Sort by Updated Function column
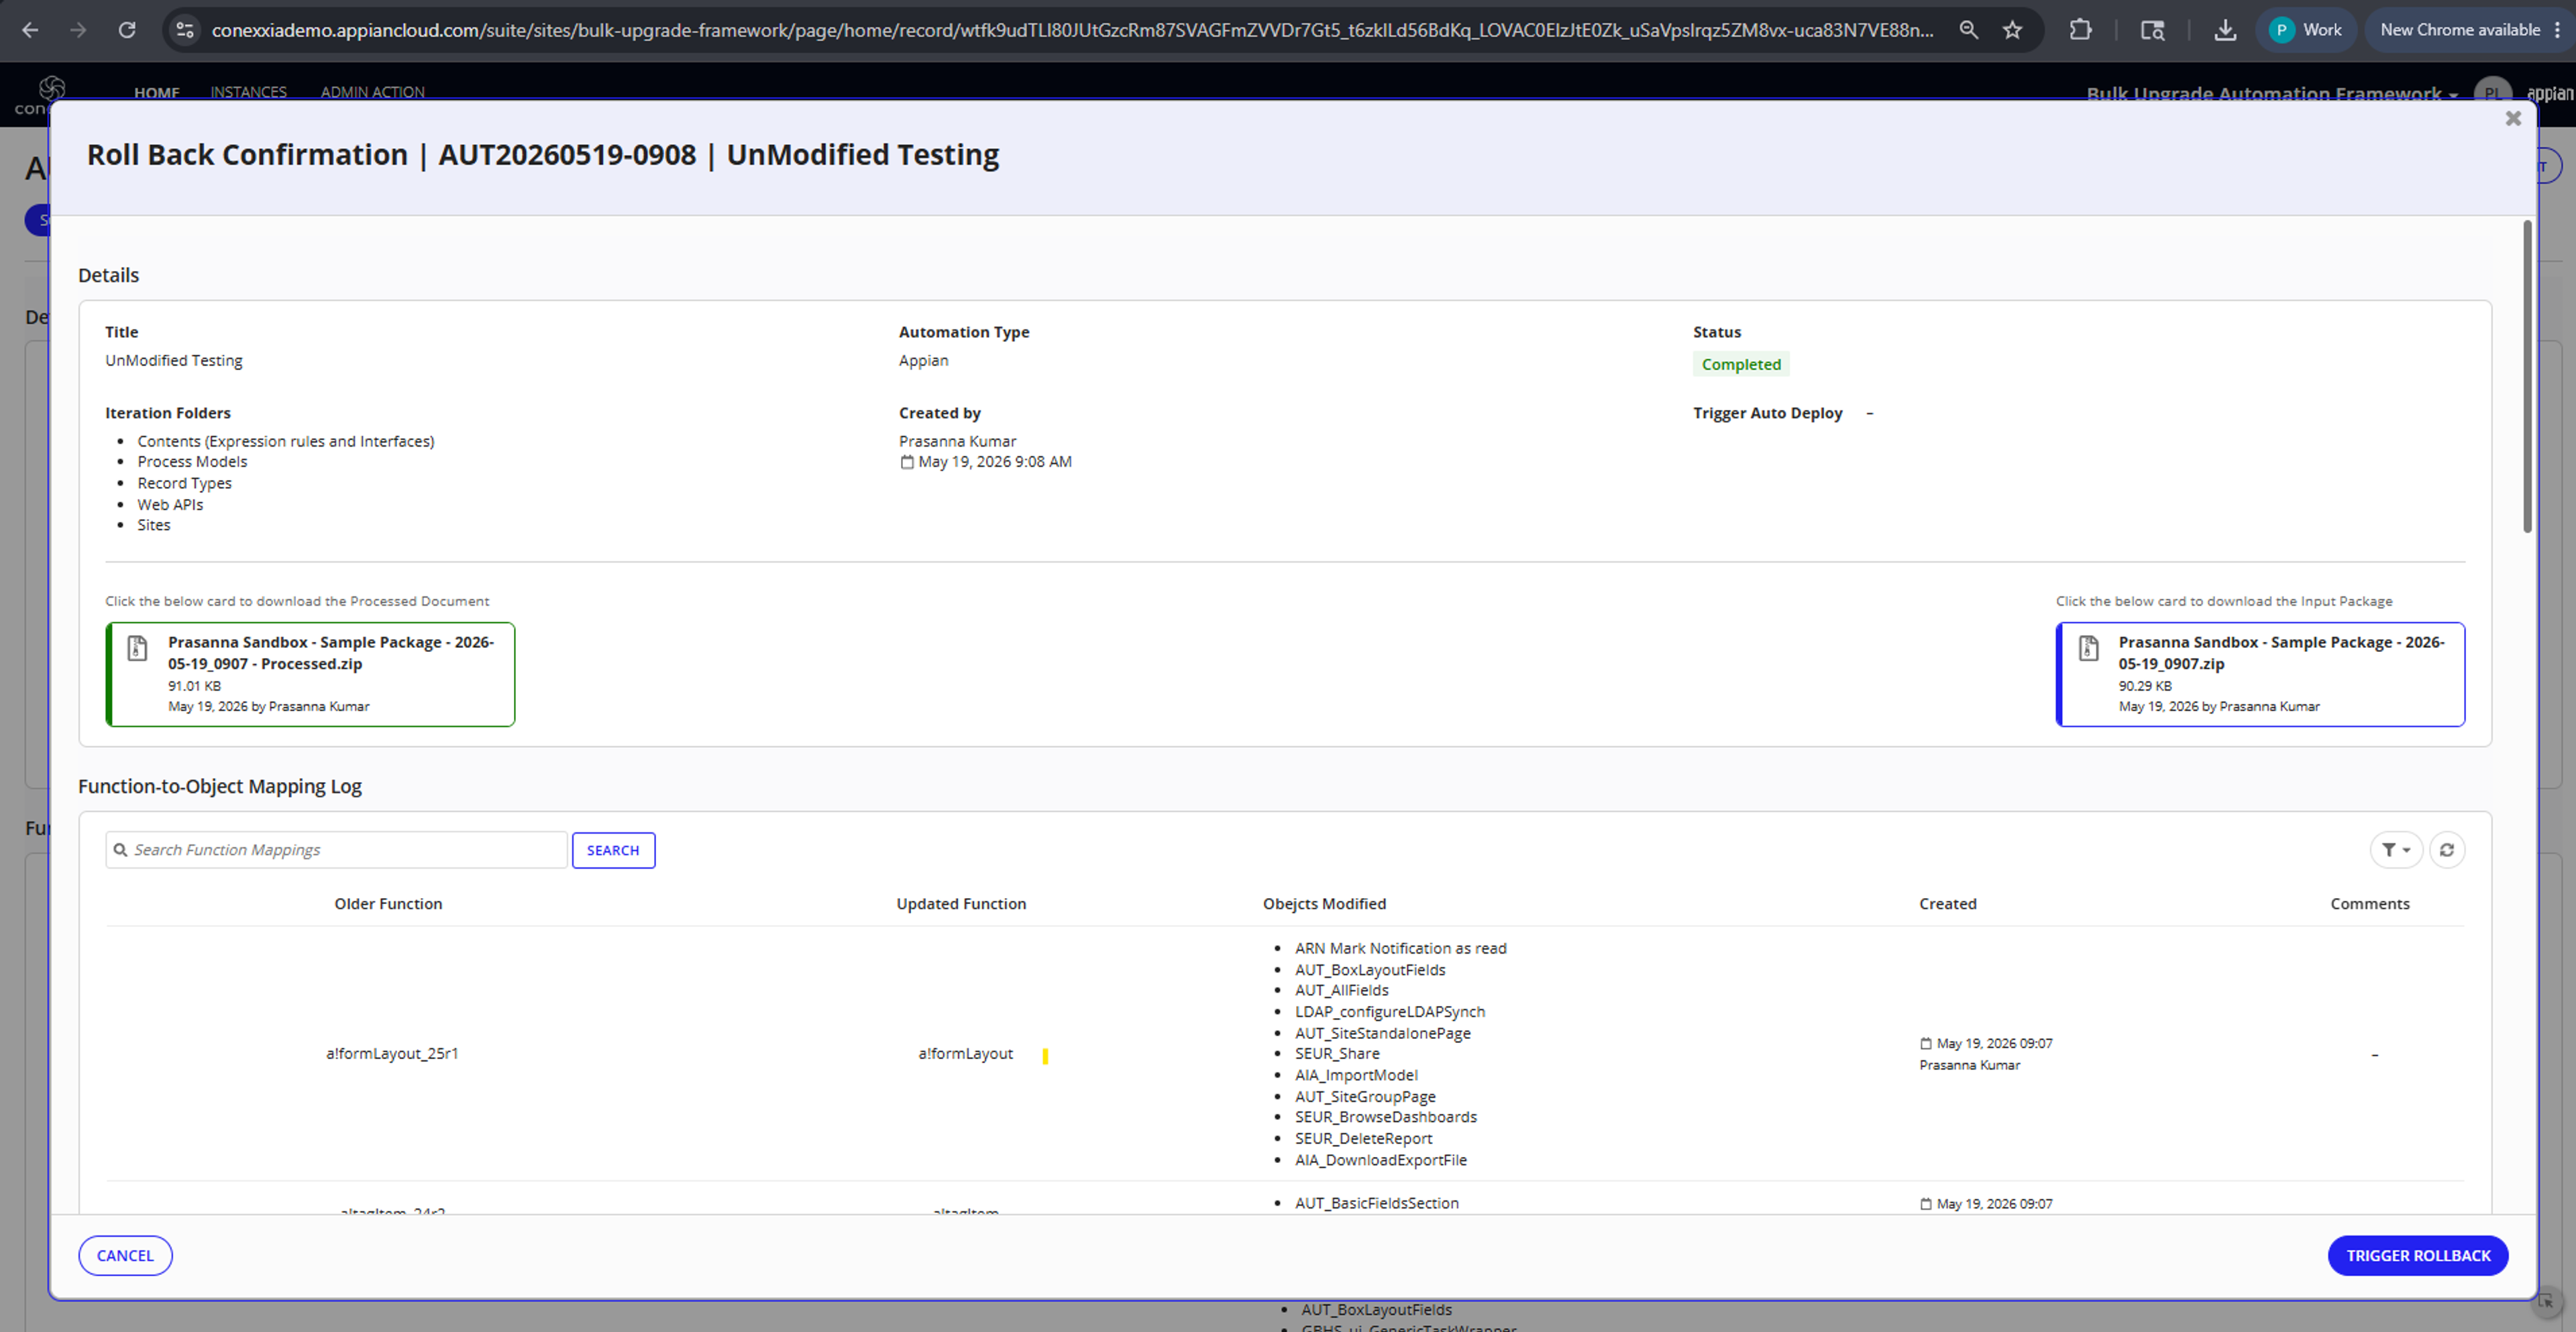The image size is (2576, 1332). click(961, 904)
